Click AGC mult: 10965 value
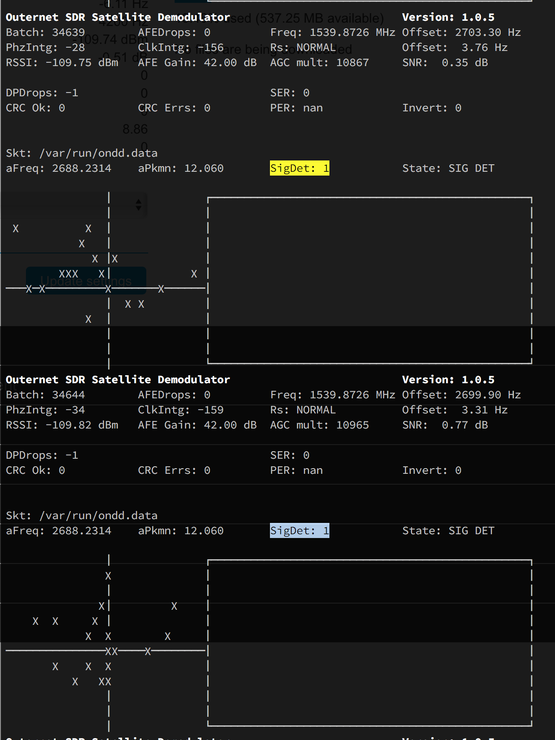This screenshot has height=740, width=555. click(320, 425)
